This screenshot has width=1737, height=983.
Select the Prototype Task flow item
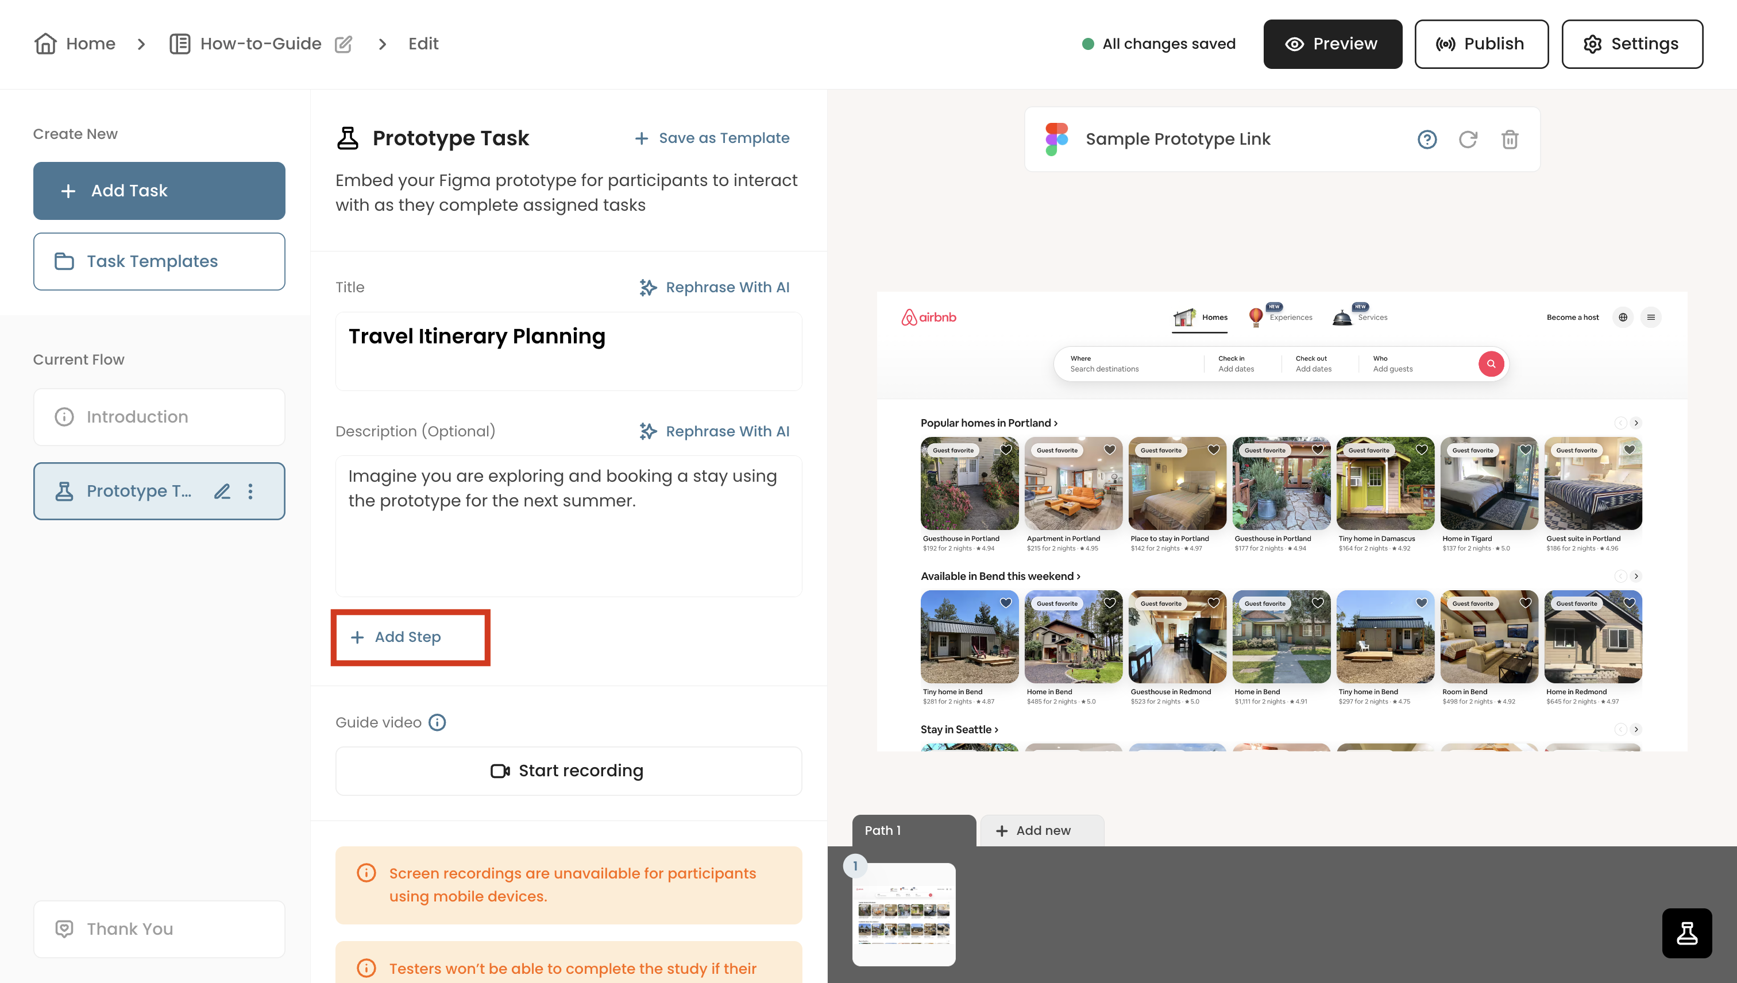(x=159, y=491)
